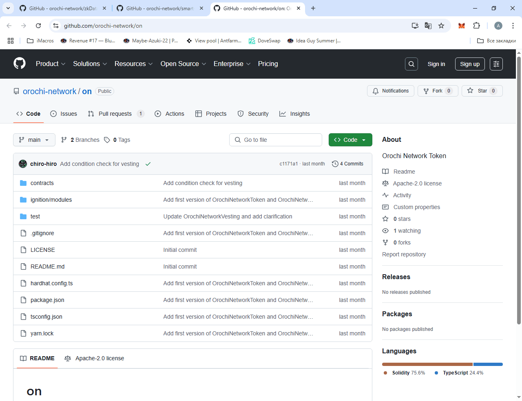
Task: Open the browser extensions puzzle icon
Action: click(476, 26)
